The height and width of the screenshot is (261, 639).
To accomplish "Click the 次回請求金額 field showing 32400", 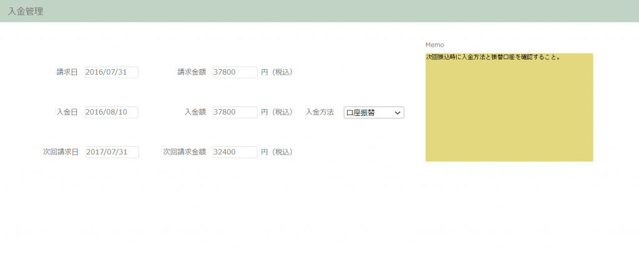I will 235,152.
